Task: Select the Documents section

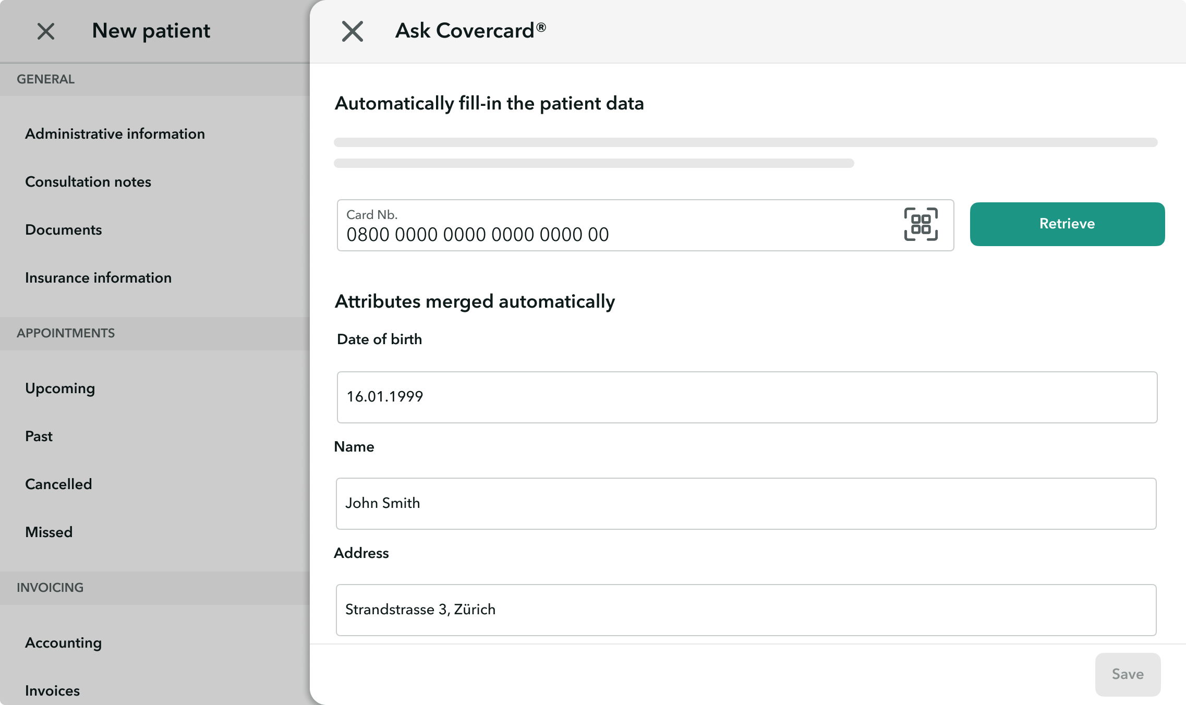Action: click(x=64, y=229)
